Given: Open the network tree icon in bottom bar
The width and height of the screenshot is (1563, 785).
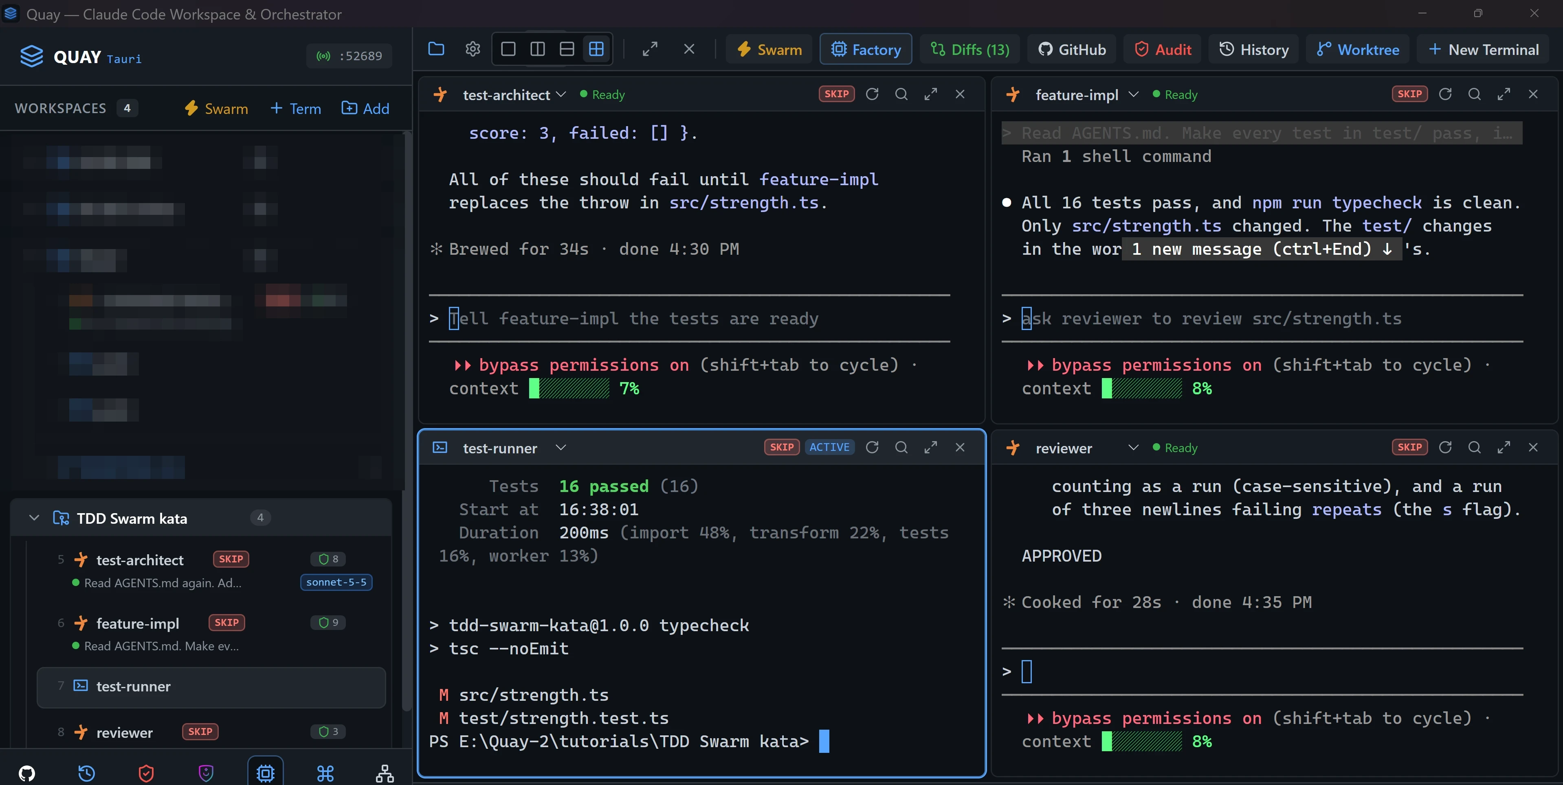Looking at the screenshot, I should point(385,773).
